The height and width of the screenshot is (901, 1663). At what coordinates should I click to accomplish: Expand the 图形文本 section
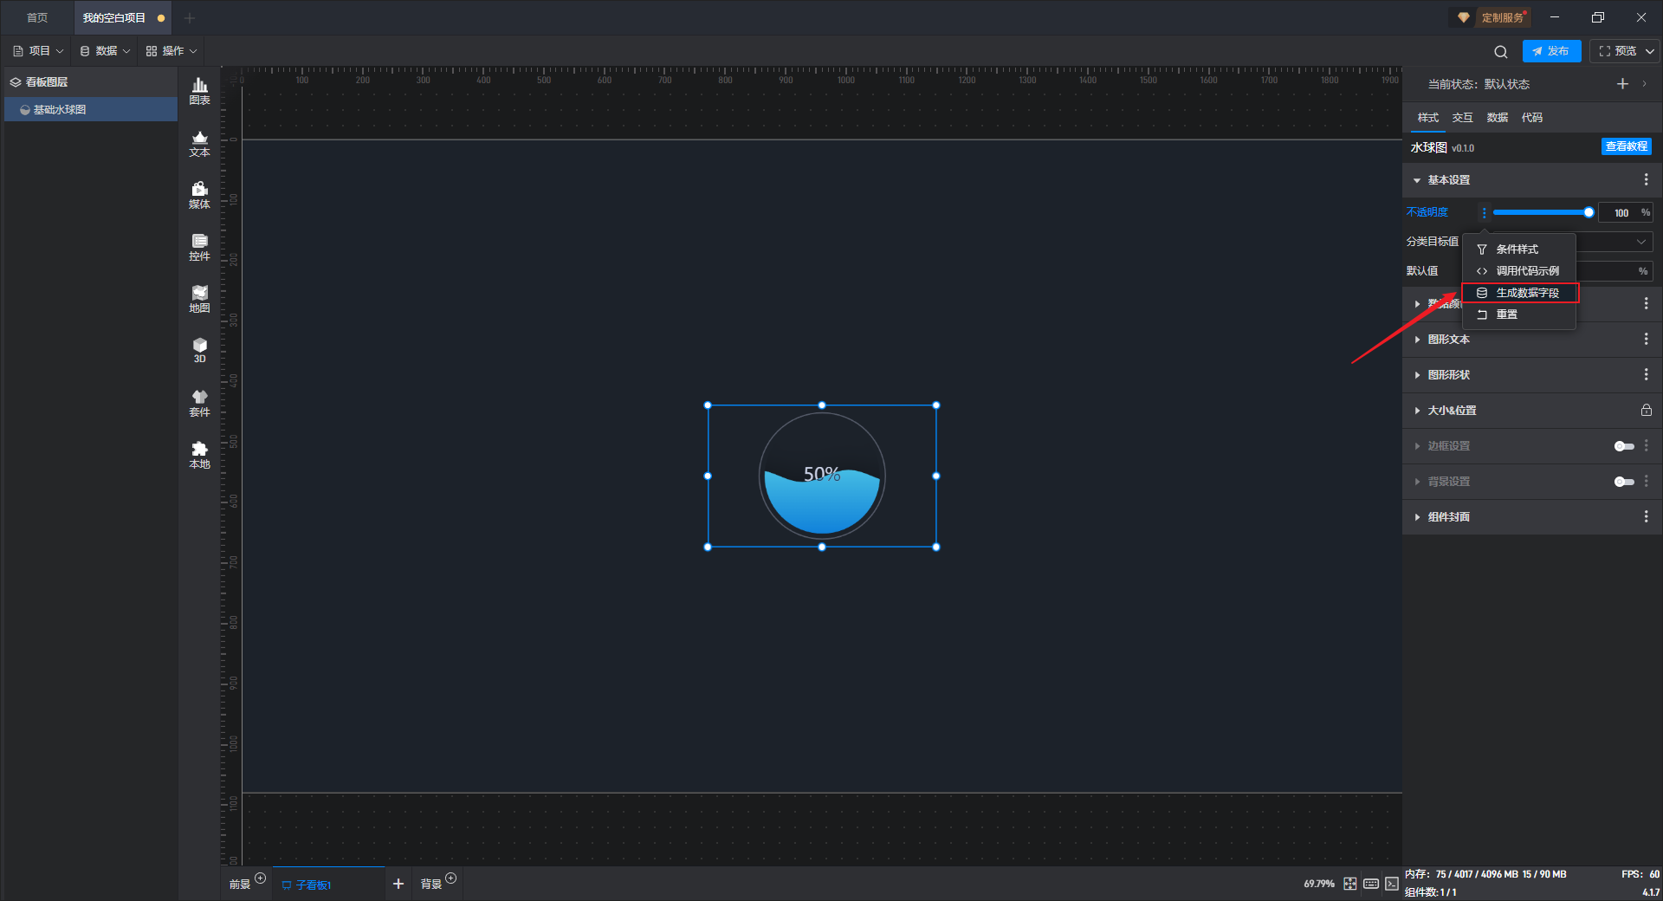(1417, 340)
